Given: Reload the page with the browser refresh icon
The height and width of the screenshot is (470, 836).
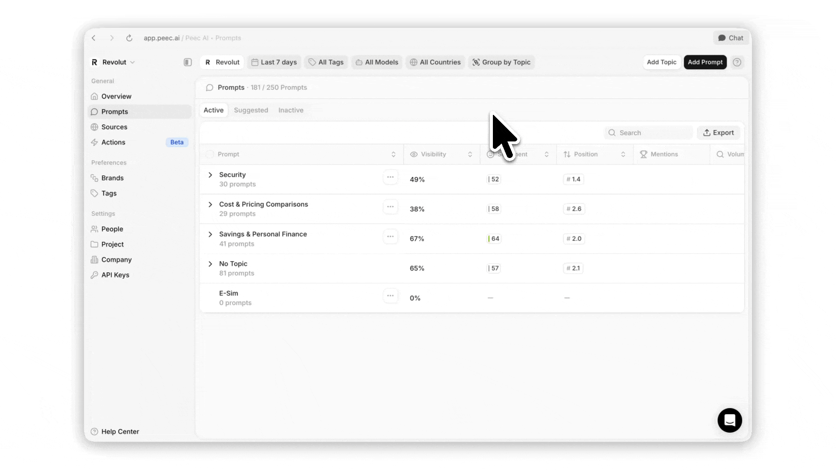Looking at the screenshot, I should [129, 38].
